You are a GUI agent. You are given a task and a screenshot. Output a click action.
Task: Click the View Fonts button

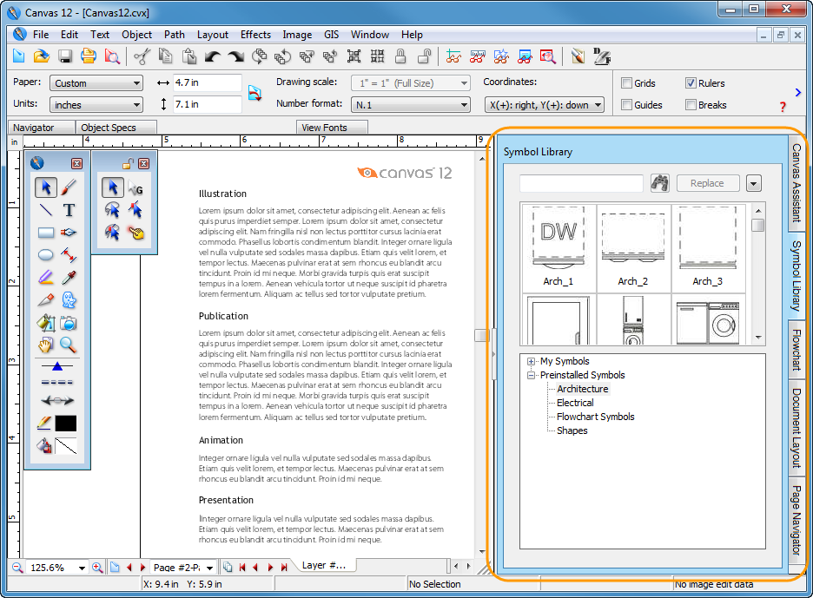click(324, 128)
